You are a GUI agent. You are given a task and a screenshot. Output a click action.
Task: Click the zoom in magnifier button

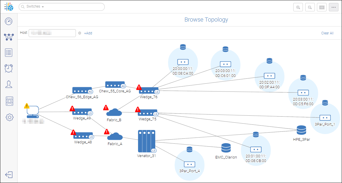tap(298, 8)
